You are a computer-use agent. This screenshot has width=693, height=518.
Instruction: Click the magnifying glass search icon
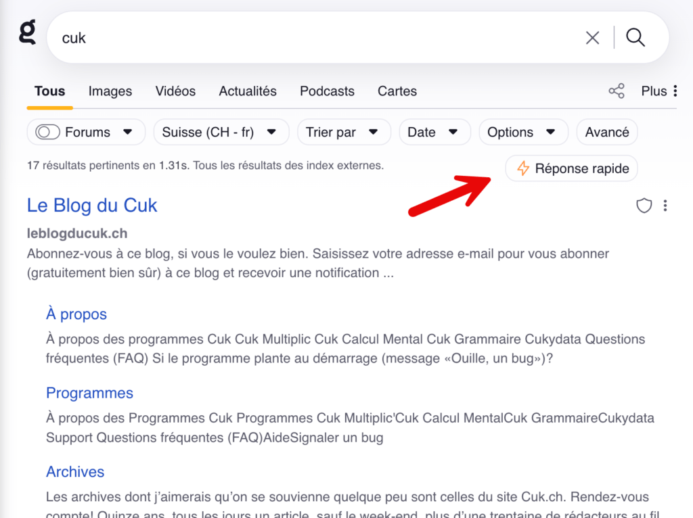tap(635, 38)
